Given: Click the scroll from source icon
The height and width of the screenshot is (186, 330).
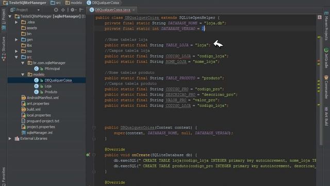Looking at the screenshot, I should pyautogui.click(x=56, y=10).
